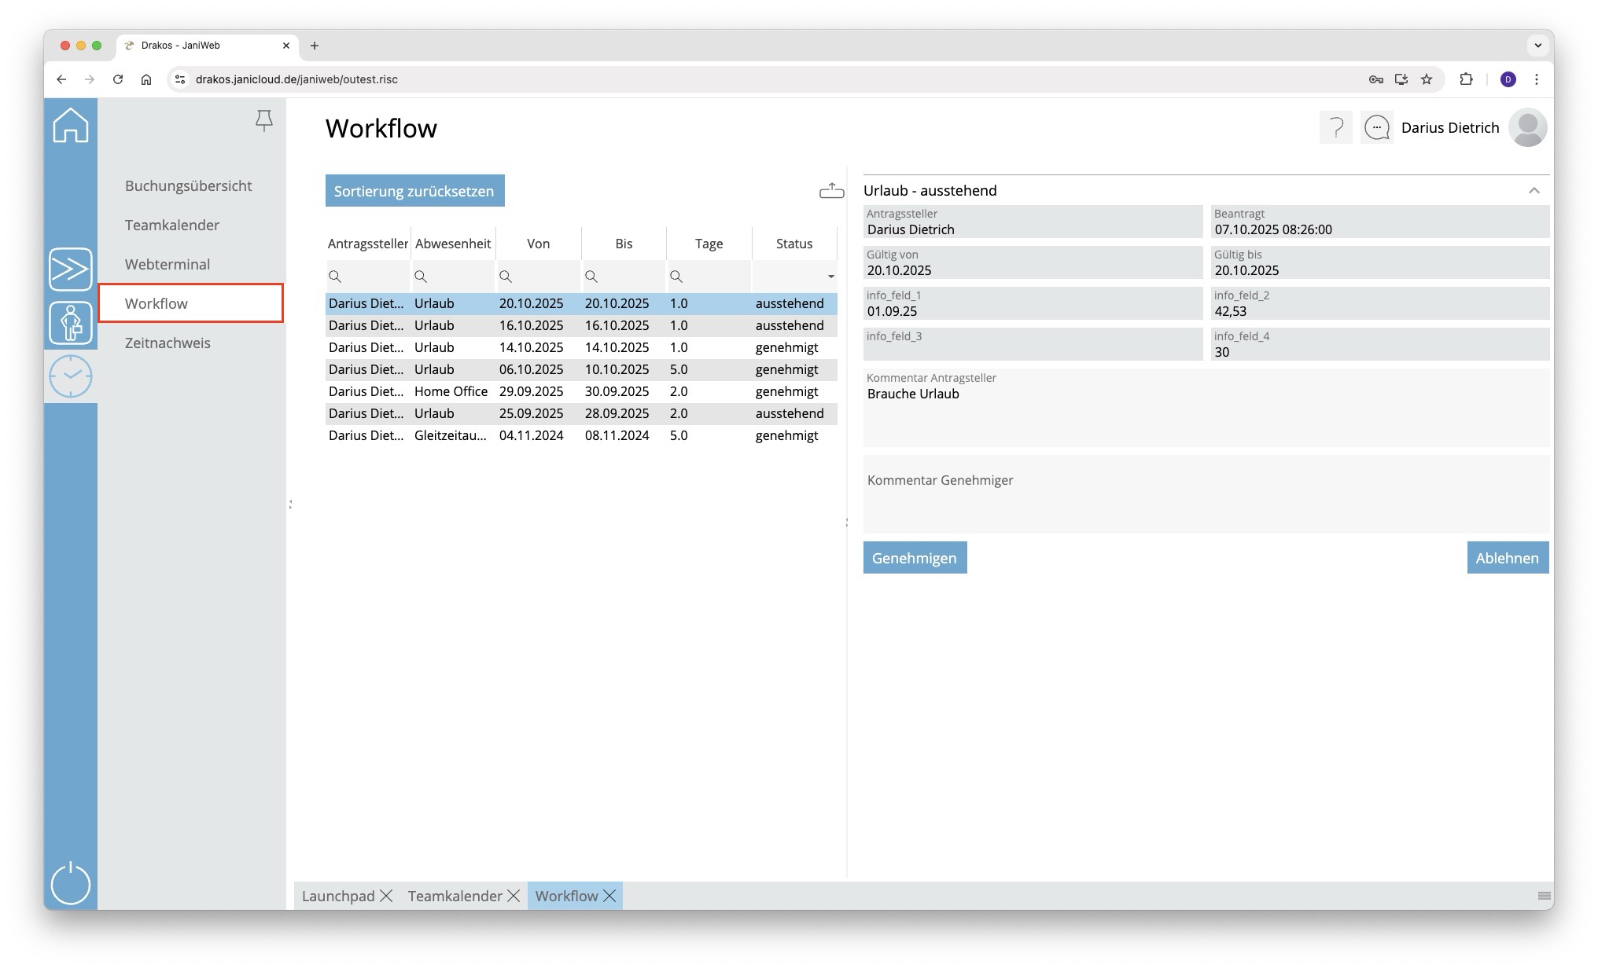
Task: Click the home icon in the sidebar
Action: pyautogui.click(x=71, y=126)
